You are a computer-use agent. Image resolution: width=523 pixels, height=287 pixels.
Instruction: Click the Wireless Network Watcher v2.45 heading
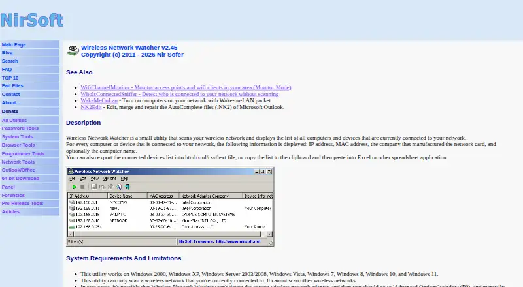click(129, 48)
